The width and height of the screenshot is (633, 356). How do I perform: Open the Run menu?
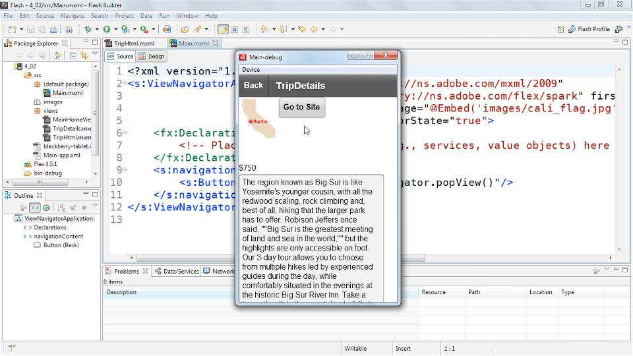tap(164, 16)
